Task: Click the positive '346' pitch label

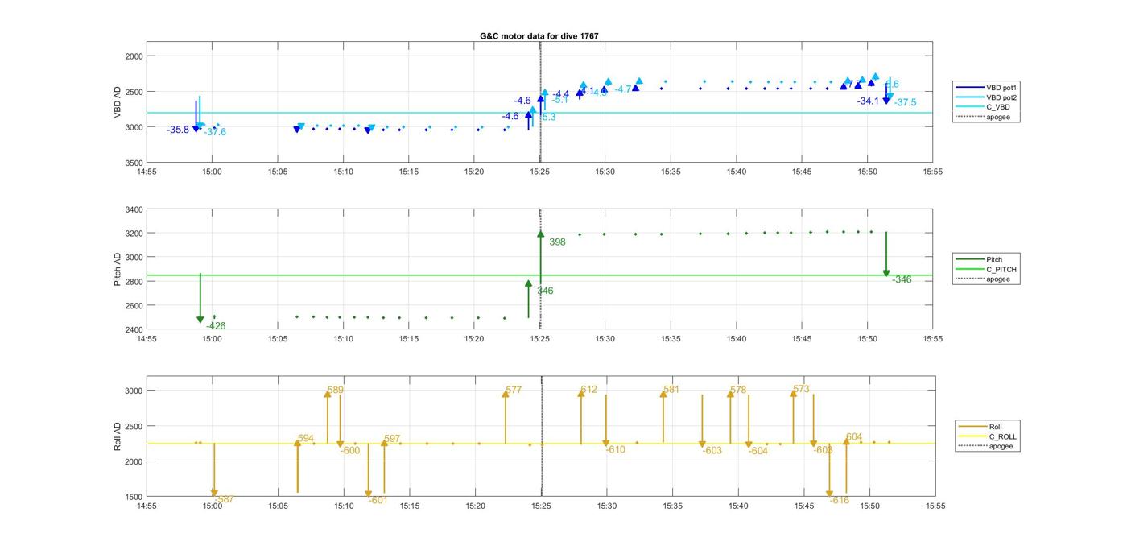Action: click(545, 291)
